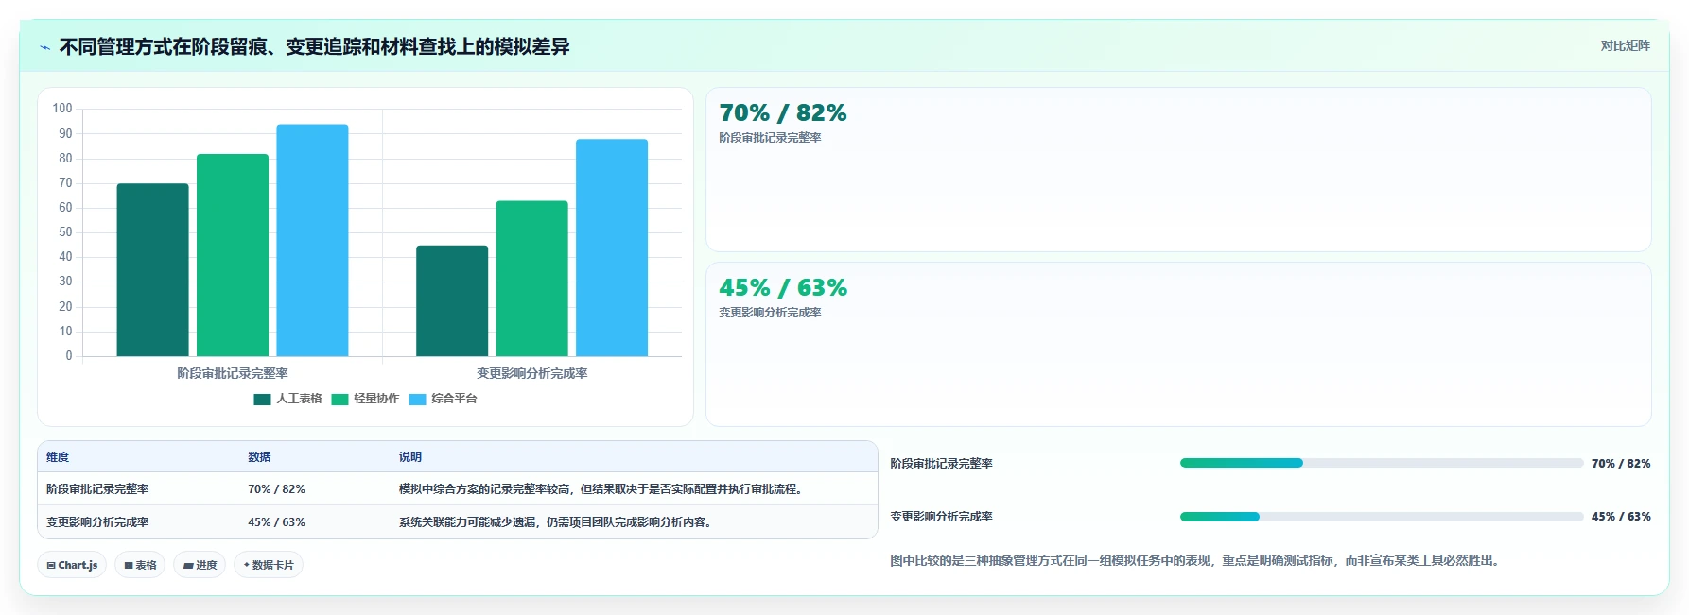Screen dimensions: 1689x615
Task: Click 人工表格 bar for 阶段审批记录完整率
Action: [152, 270]
